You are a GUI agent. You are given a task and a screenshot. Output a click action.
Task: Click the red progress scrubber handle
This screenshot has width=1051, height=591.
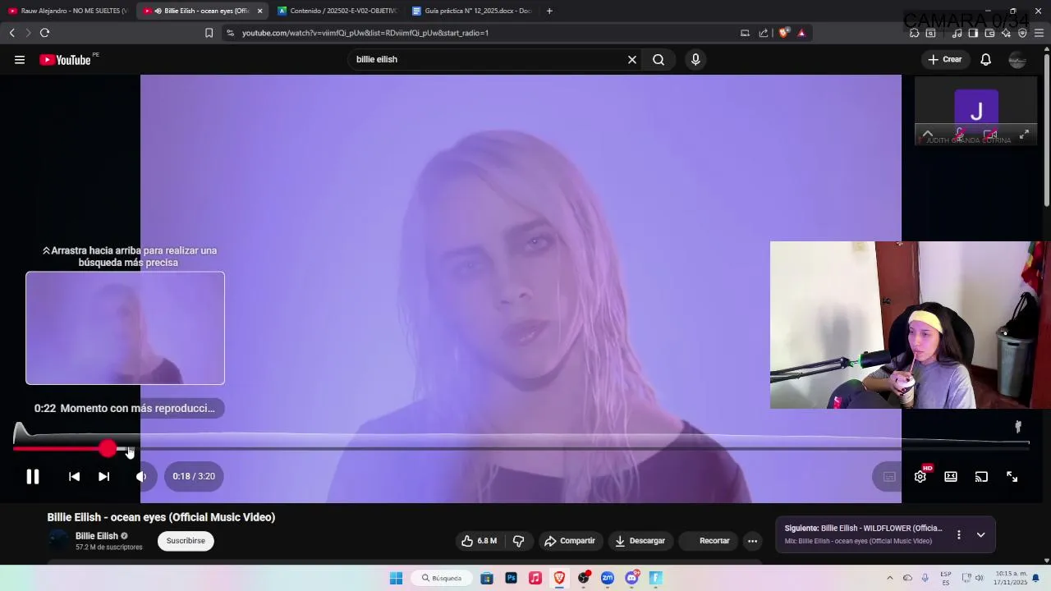click(x=108, y=448)
